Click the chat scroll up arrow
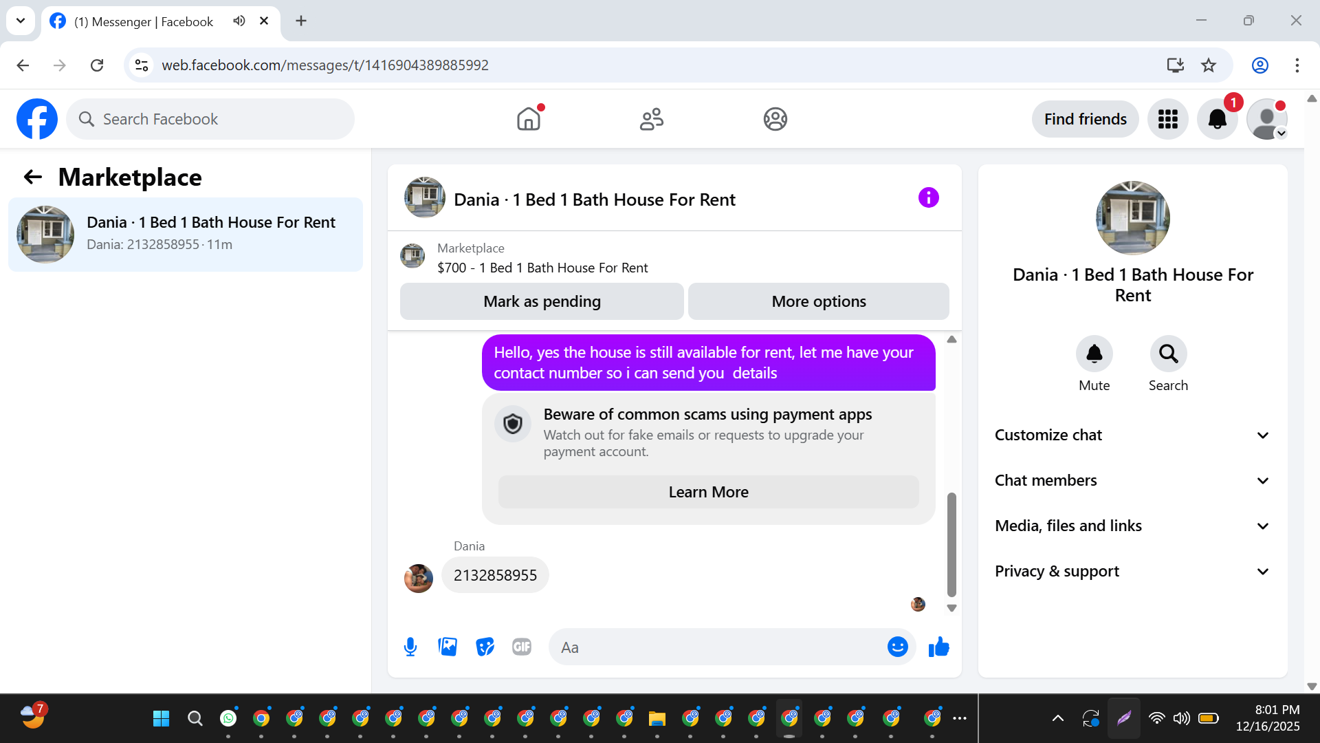The image size is (1320, 743). point(951,339)
